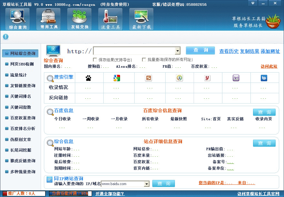Click the 当前功能开通 95% progress bar
This screenshot has width=284, height=197.
point(70,193)
